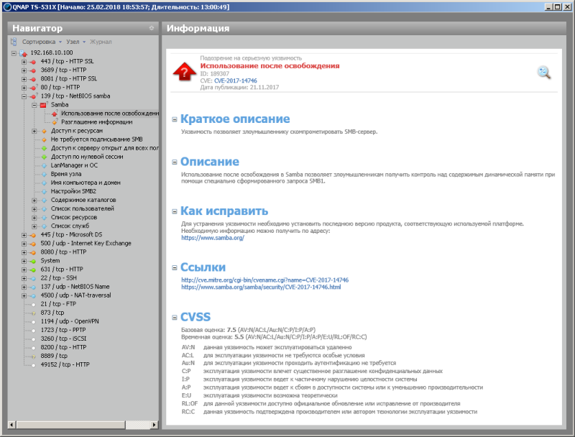Image resolution: width=575 pixels, height=437 pixels.
Task: Open the Сортировка dropdown menu
Action: click(x=42, y=42)
